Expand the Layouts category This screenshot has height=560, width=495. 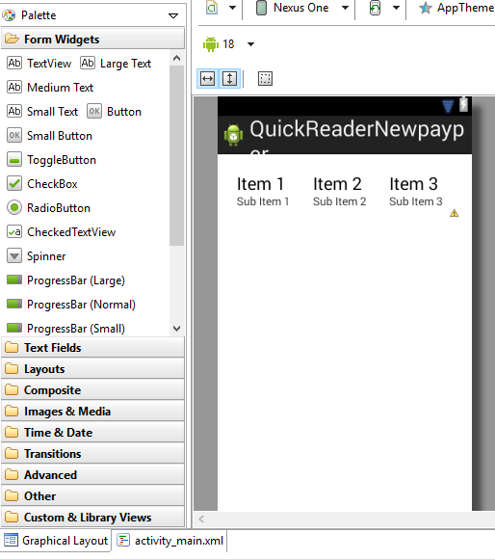[92, 368]
